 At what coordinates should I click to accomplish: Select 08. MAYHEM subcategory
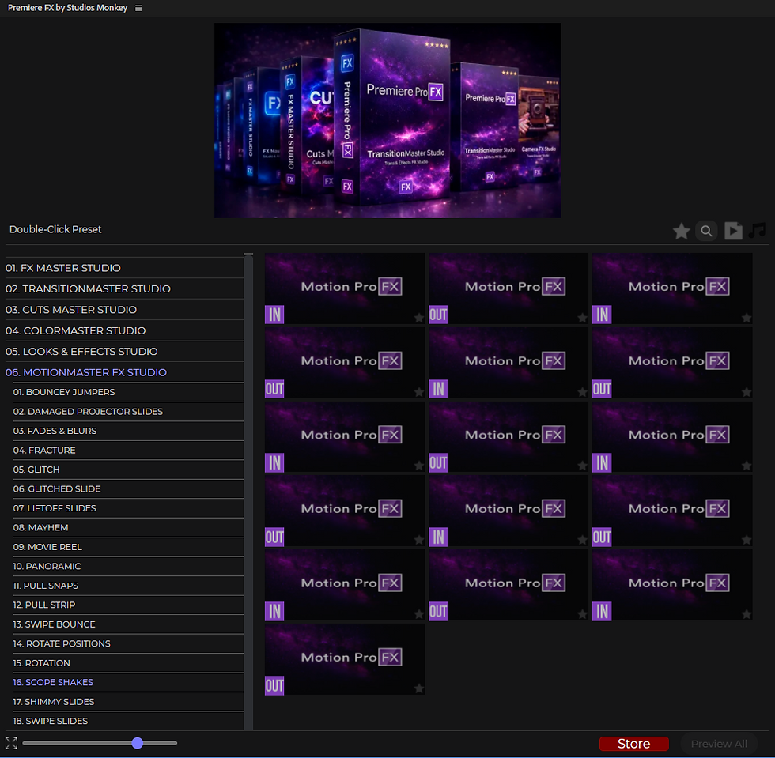pos(128,528)
